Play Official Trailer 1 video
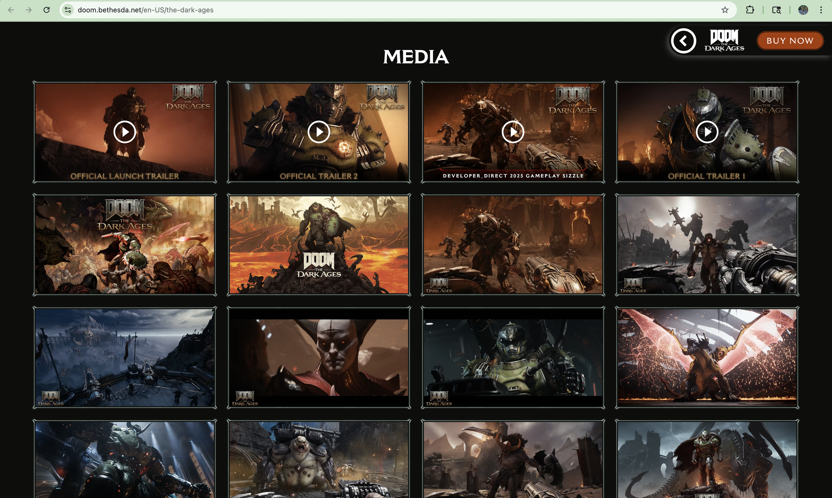The width and height of the screenshot is (832, 498). (707, 132)
